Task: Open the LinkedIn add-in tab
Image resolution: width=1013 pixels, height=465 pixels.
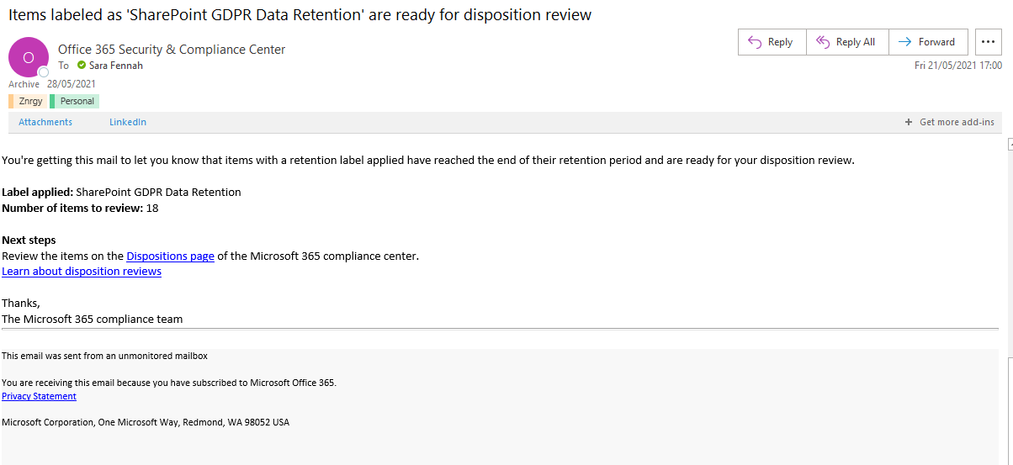Action: coord(128,123)
